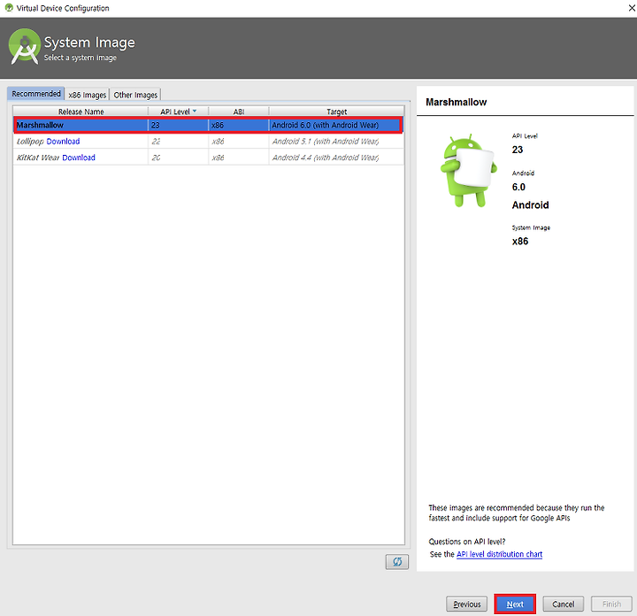
Task: Select the Lollipop release name
Action: coord(30,142)
